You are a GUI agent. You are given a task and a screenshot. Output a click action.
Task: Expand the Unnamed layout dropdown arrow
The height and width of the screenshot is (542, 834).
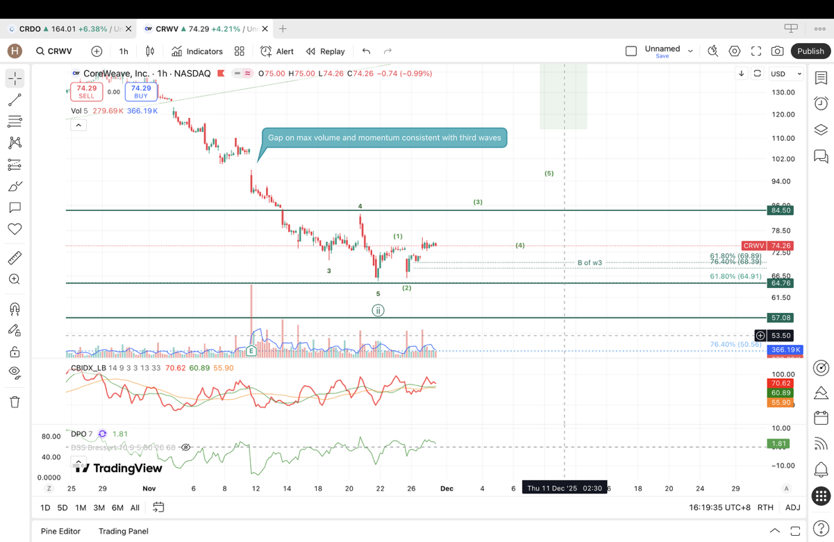tap(690, 51)
